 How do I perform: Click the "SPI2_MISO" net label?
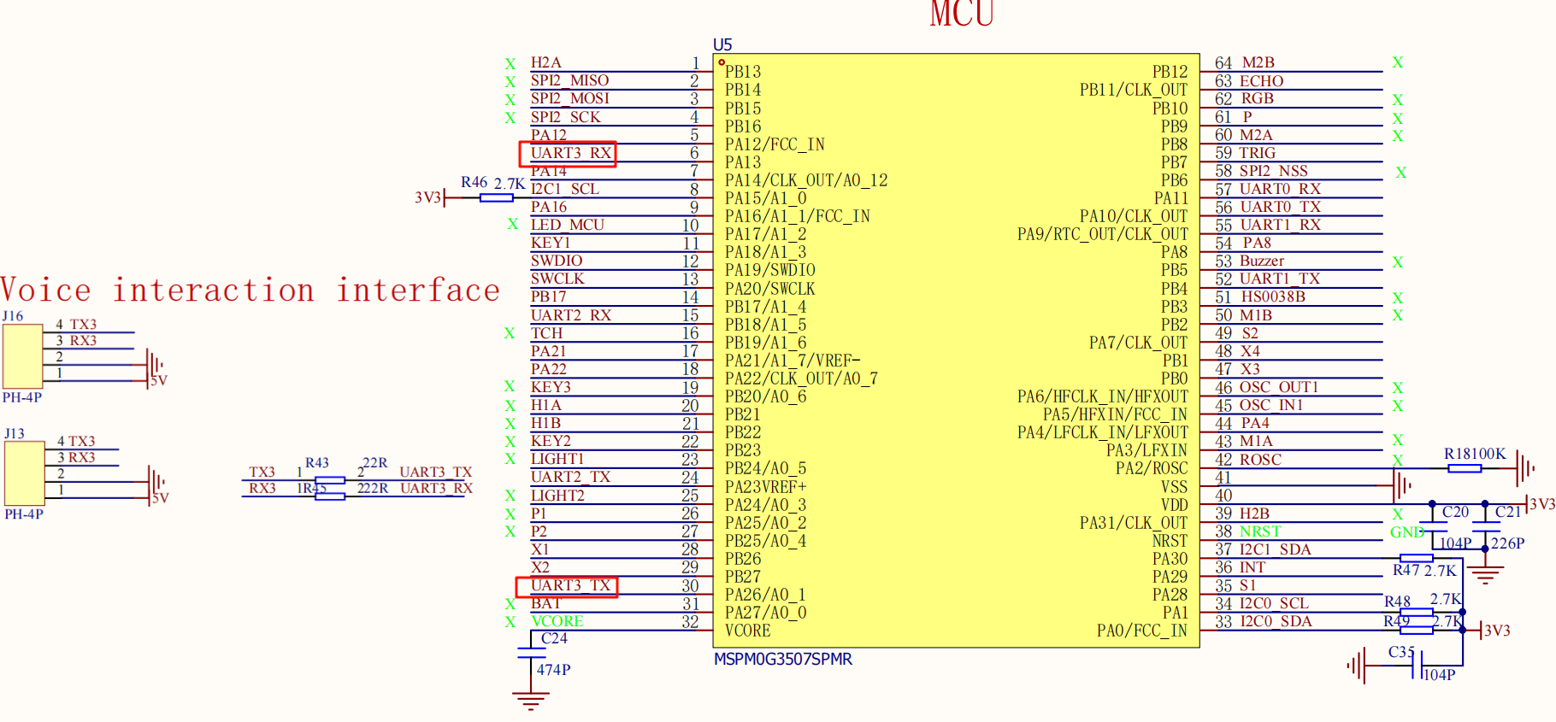pyautogui.click(x=569, y=80)
